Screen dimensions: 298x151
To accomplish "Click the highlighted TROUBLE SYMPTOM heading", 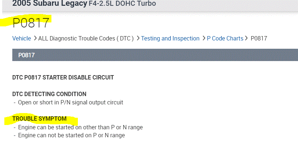I will 39,118.
